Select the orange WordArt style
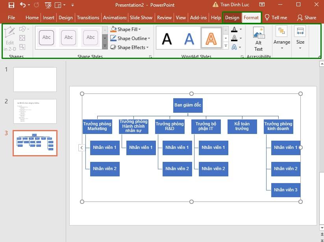 pyautogui.click(x=212, y=37)
